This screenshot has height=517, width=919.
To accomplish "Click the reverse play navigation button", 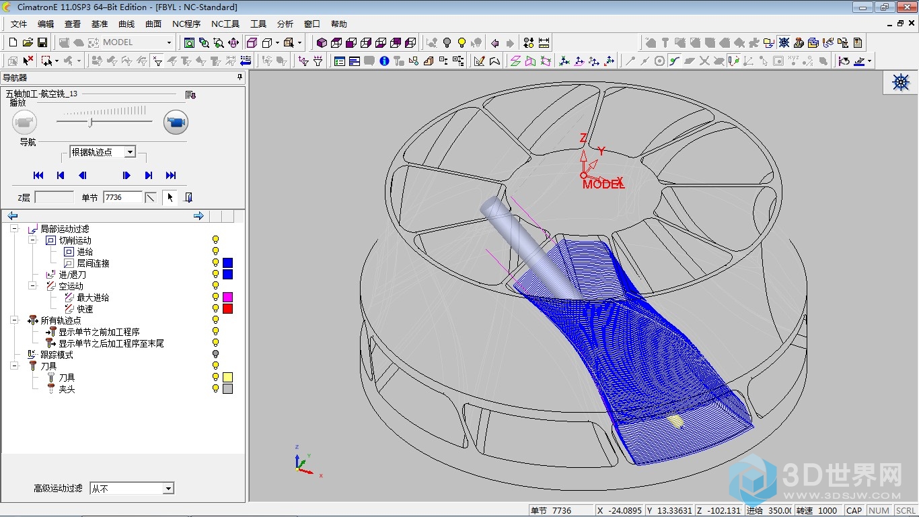I will click(x=82, y=175).
